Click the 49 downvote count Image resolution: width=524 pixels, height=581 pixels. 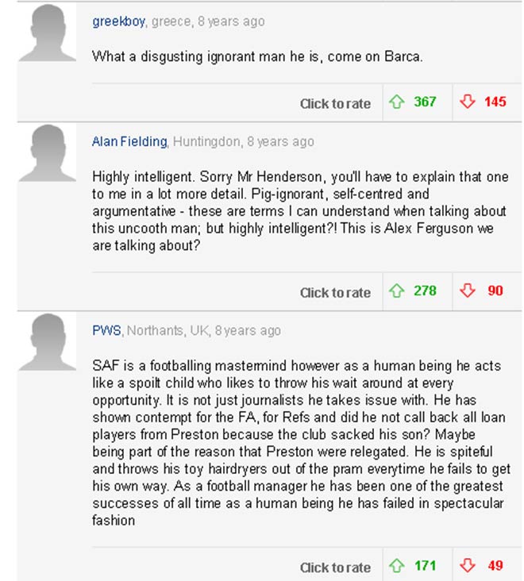click(495, 567)
